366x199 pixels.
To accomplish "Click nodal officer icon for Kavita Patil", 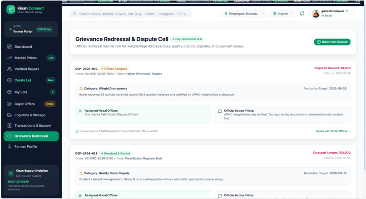I will coord(80,111).
